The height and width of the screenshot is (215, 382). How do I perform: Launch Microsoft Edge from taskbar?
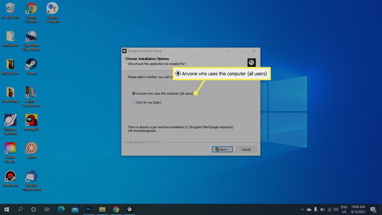click(61, 209)
